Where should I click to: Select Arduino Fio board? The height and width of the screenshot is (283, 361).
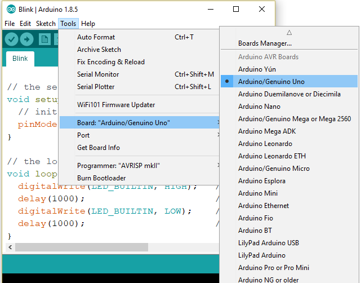pos(289,218)
